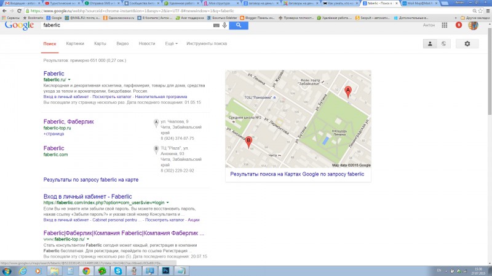Open 'Вход в личный кабинет - Faberlic' result

point(87,196)
